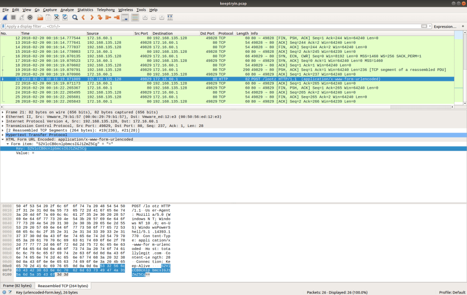Switch to the Frame (82 bytes) tab
Screen dimensions: 467x295
17,285
